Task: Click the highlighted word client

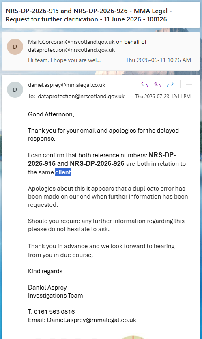Action: pyautogui.click(x=63, y=172)
